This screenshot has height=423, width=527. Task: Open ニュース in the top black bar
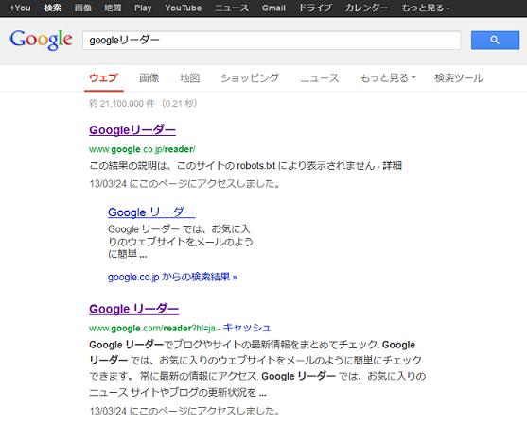pos(232,8)
